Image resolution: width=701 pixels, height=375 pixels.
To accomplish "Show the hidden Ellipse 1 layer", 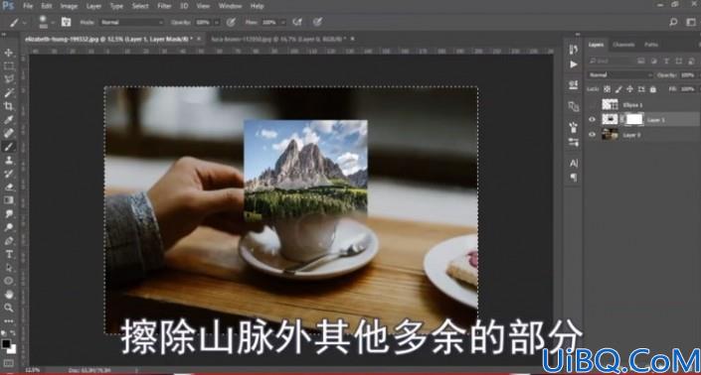I will pos(593,105).
